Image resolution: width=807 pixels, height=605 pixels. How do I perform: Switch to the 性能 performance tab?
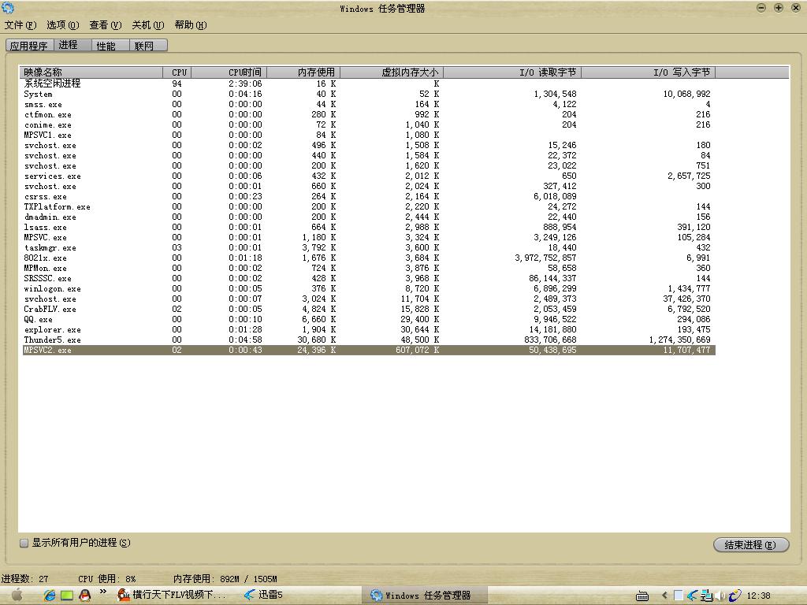pyautogui.click(x=106, y=46)
